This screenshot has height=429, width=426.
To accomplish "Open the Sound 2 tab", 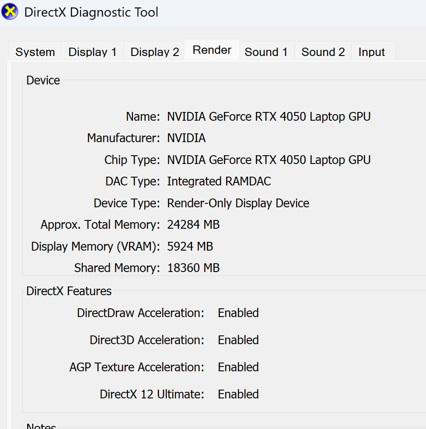I will click(x=323, y=52).
